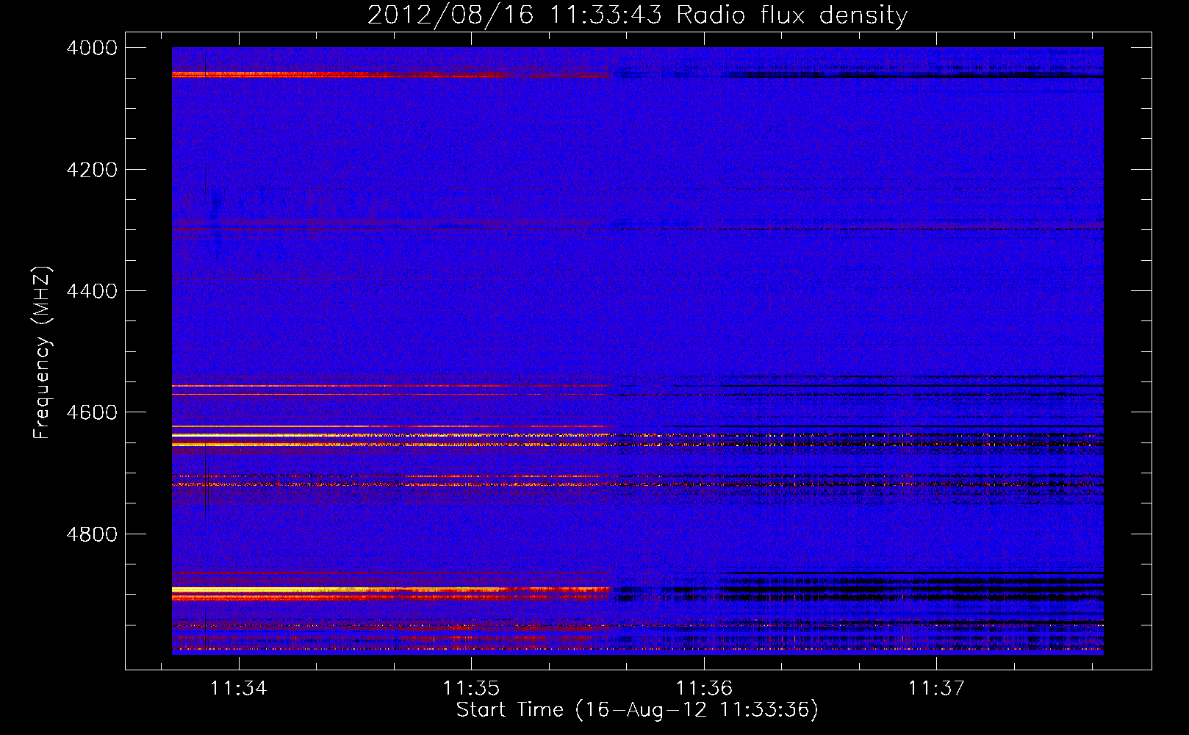
Task: Select the 4200 frequency axis label
Action: [92, 170]
